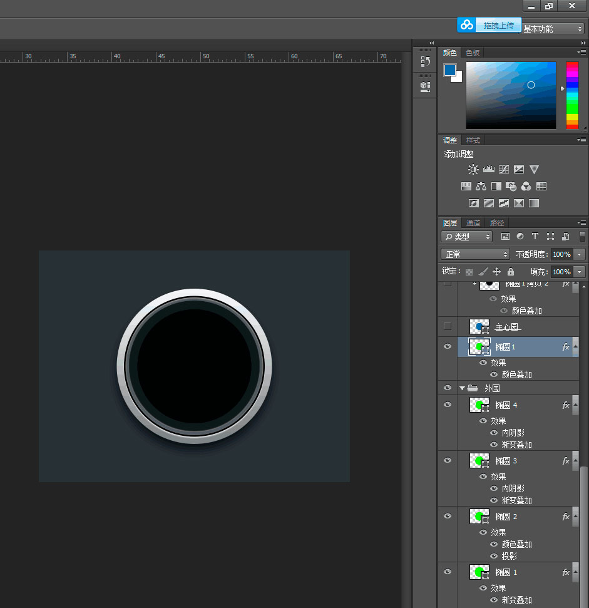Switch to the 通道 tab
The width and height of the screenshot is (589, 608).
473,223
